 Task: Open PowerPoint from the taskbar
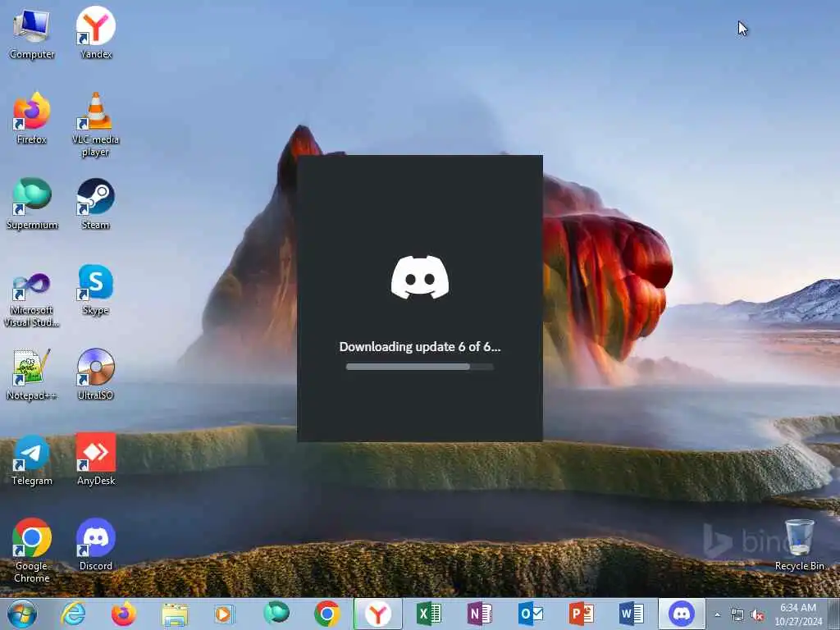[582, 614]
